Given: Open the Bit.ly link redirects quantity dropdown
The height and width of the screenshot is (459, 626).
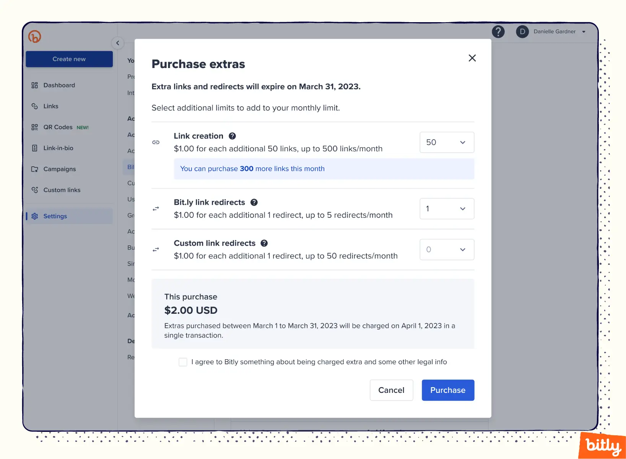Looking at the screenshot, I should coord(447,209).
